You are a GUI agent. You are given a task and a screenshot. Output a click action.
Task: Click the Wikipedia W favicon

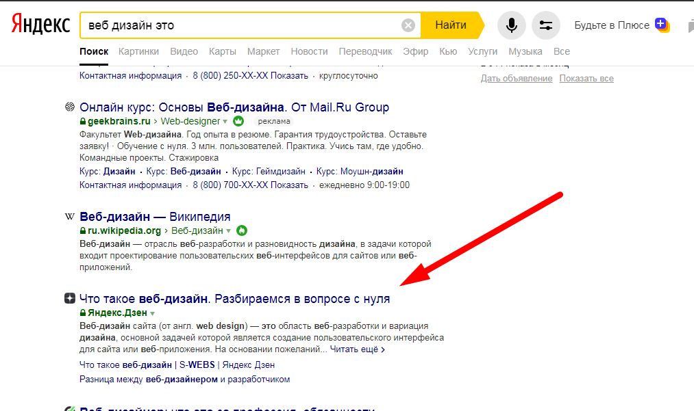pos(70,216)
